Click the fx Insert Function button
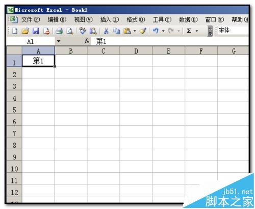 (x=87, y=41)
